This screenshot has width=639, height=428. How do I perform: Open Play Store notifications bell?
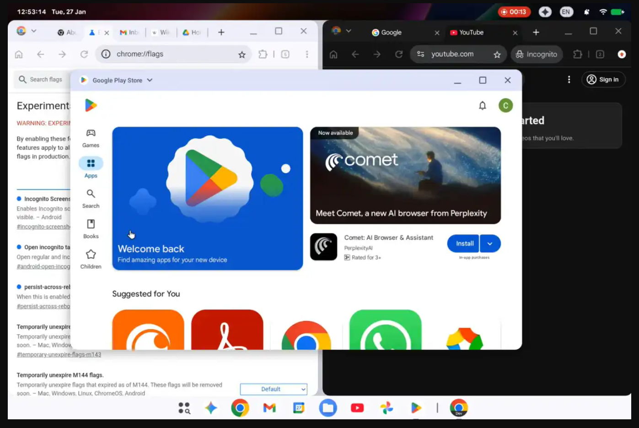pos(482,105)
